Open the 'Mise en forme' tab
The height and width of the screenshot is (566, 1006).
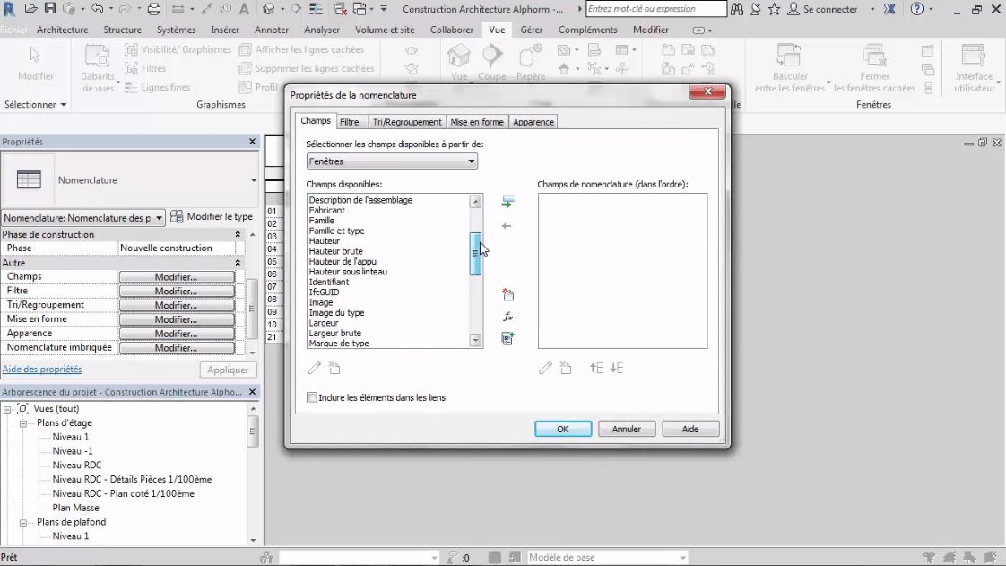(x=477, y=122)
